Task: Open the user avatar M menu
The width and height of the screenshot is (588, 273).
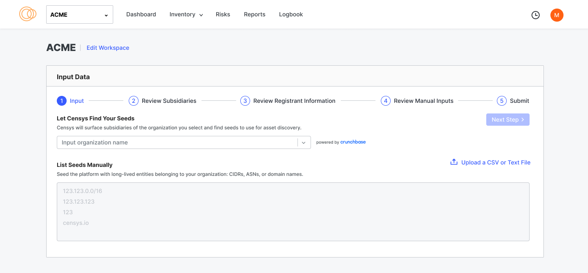Action: coord(557,15)
